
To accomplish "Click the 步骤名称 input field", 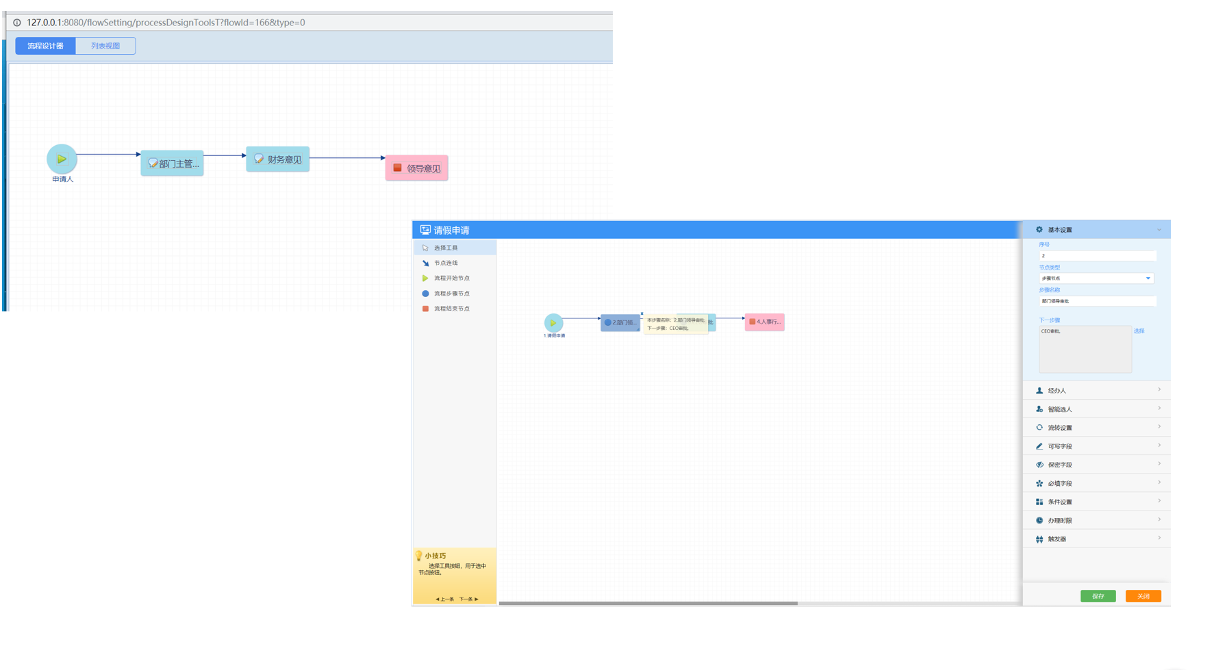I will tap(1097, 301).
